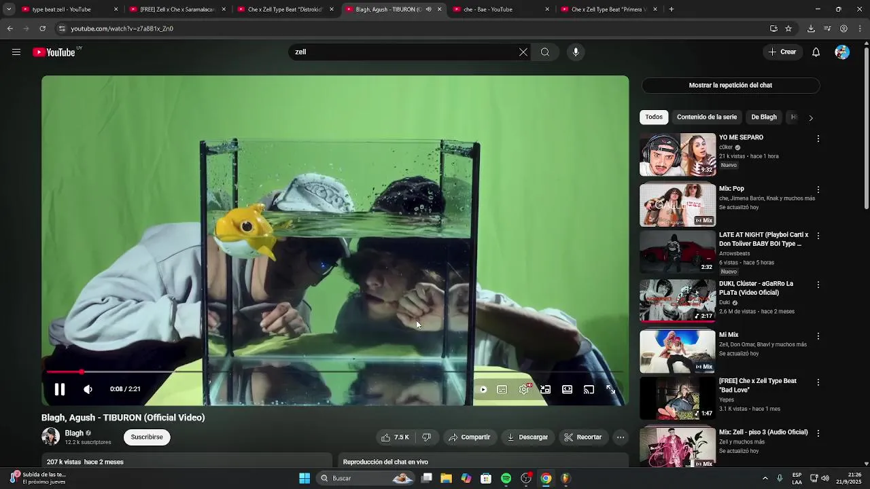Screen dimensions: 870x489
Task: Select the De Blagh chip
Action: coord(764,117)
